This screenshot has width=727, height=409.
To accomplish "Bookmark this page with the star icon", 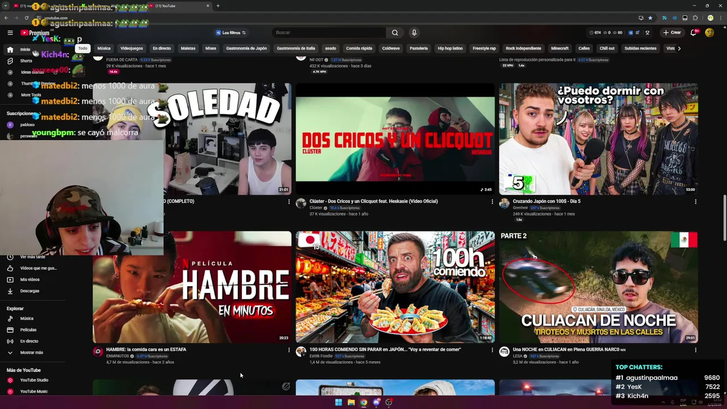I will click(650, 18).
